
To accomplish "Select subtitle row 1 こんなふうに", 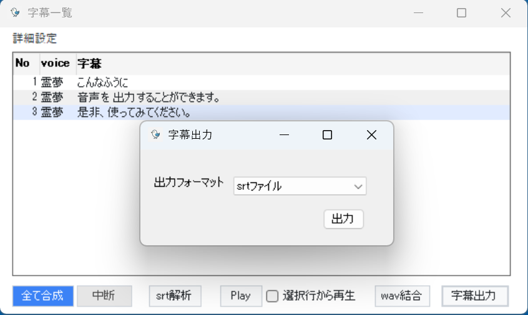I will [x=103, y=82].
